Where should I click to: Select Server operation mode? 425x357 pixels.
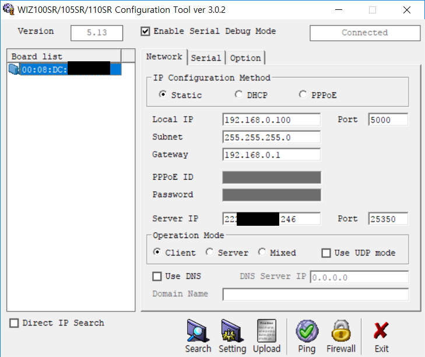pyautogui.click(x=209, y=252)
